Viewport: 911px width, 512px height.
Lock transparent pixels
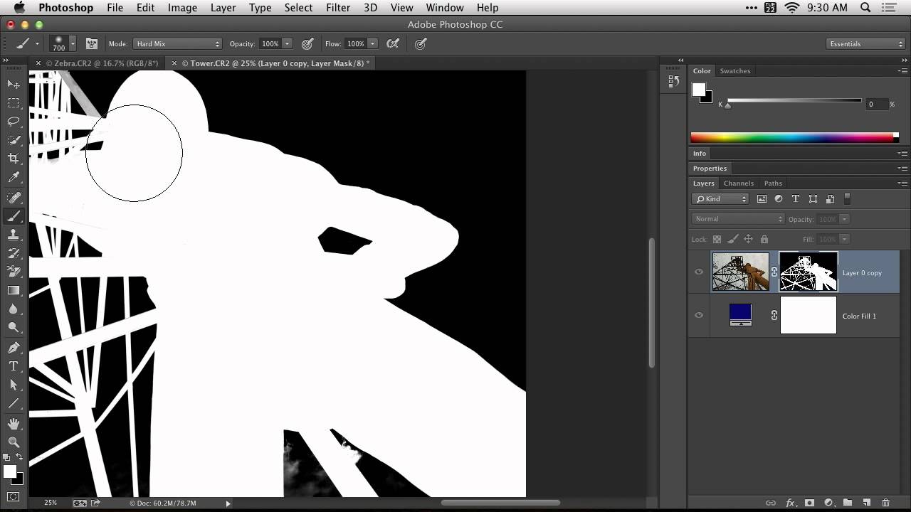tap(717, 240)
